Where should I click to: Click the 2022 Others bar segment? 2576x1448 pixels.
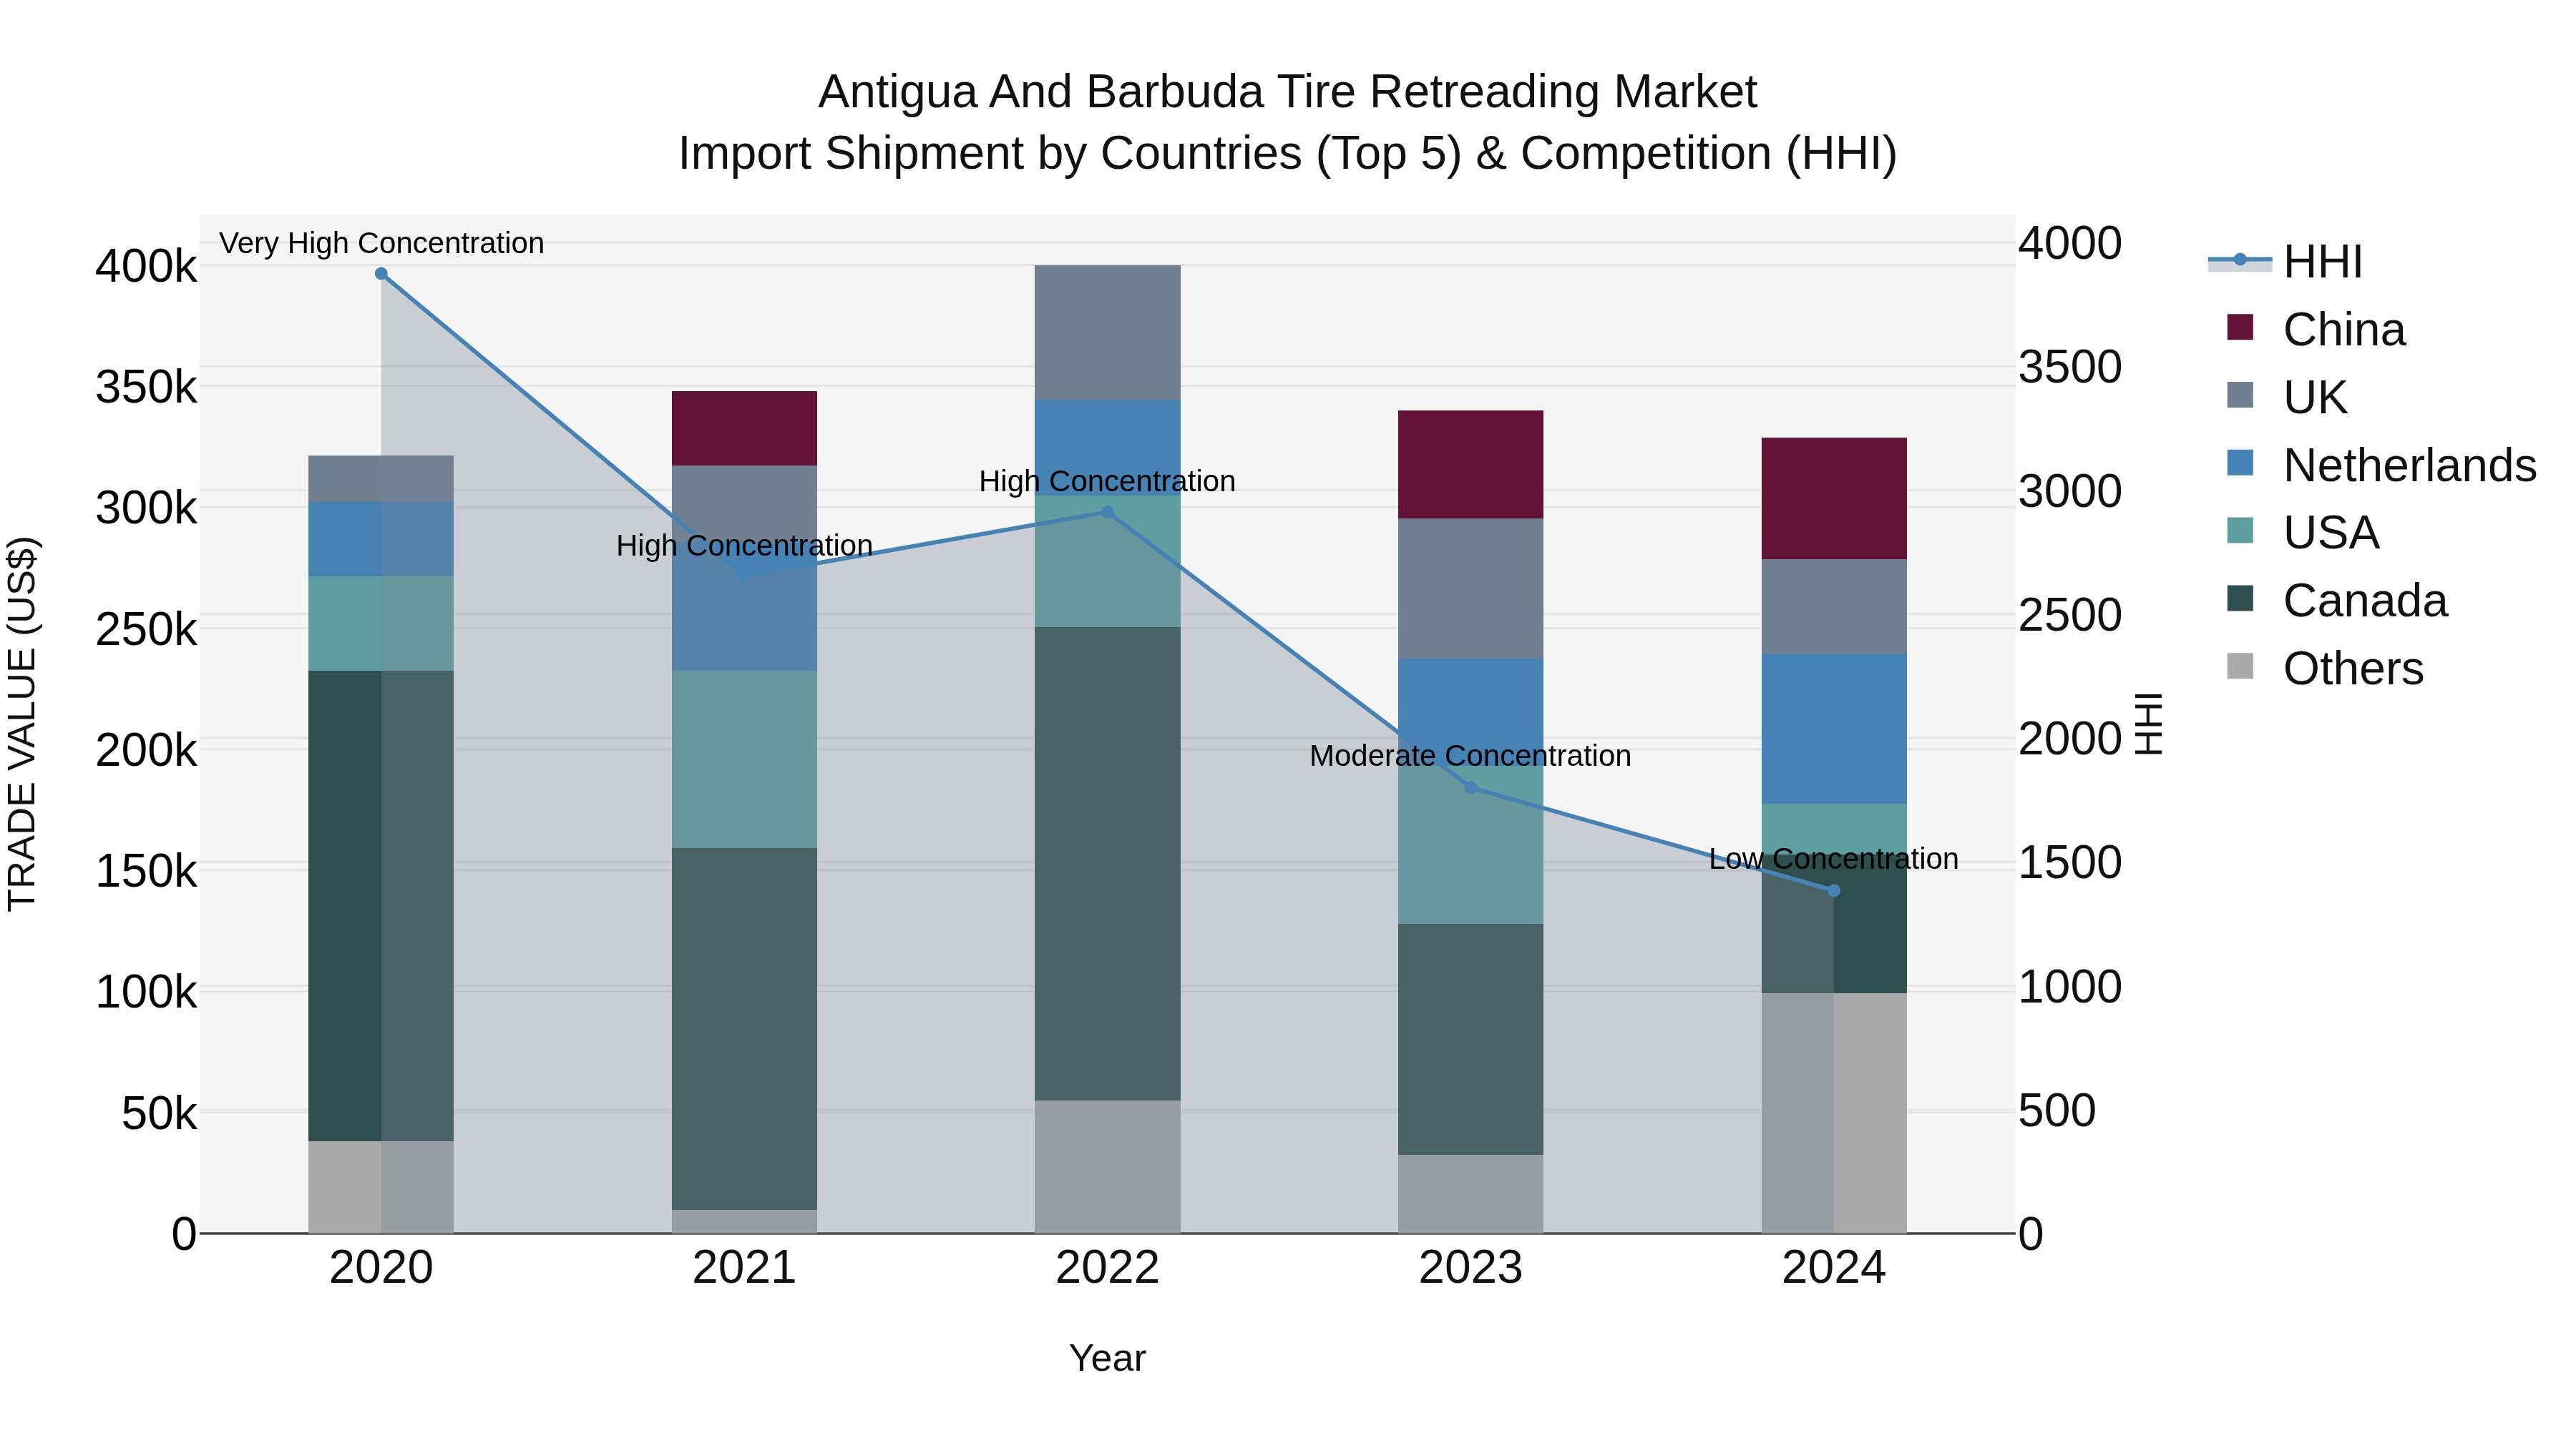point(1107,1167)
